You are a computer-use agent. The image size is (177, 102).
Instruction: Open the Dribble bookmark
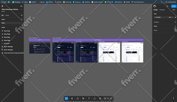(x=127, y=2)
